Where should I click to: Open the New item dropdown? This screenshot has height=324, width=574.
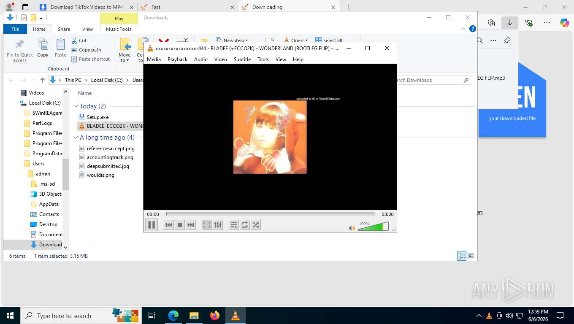point(232,40)
